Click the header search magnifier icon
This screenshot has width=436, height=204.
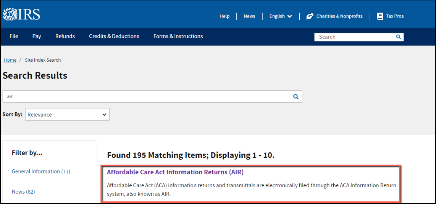click(399, 37)
